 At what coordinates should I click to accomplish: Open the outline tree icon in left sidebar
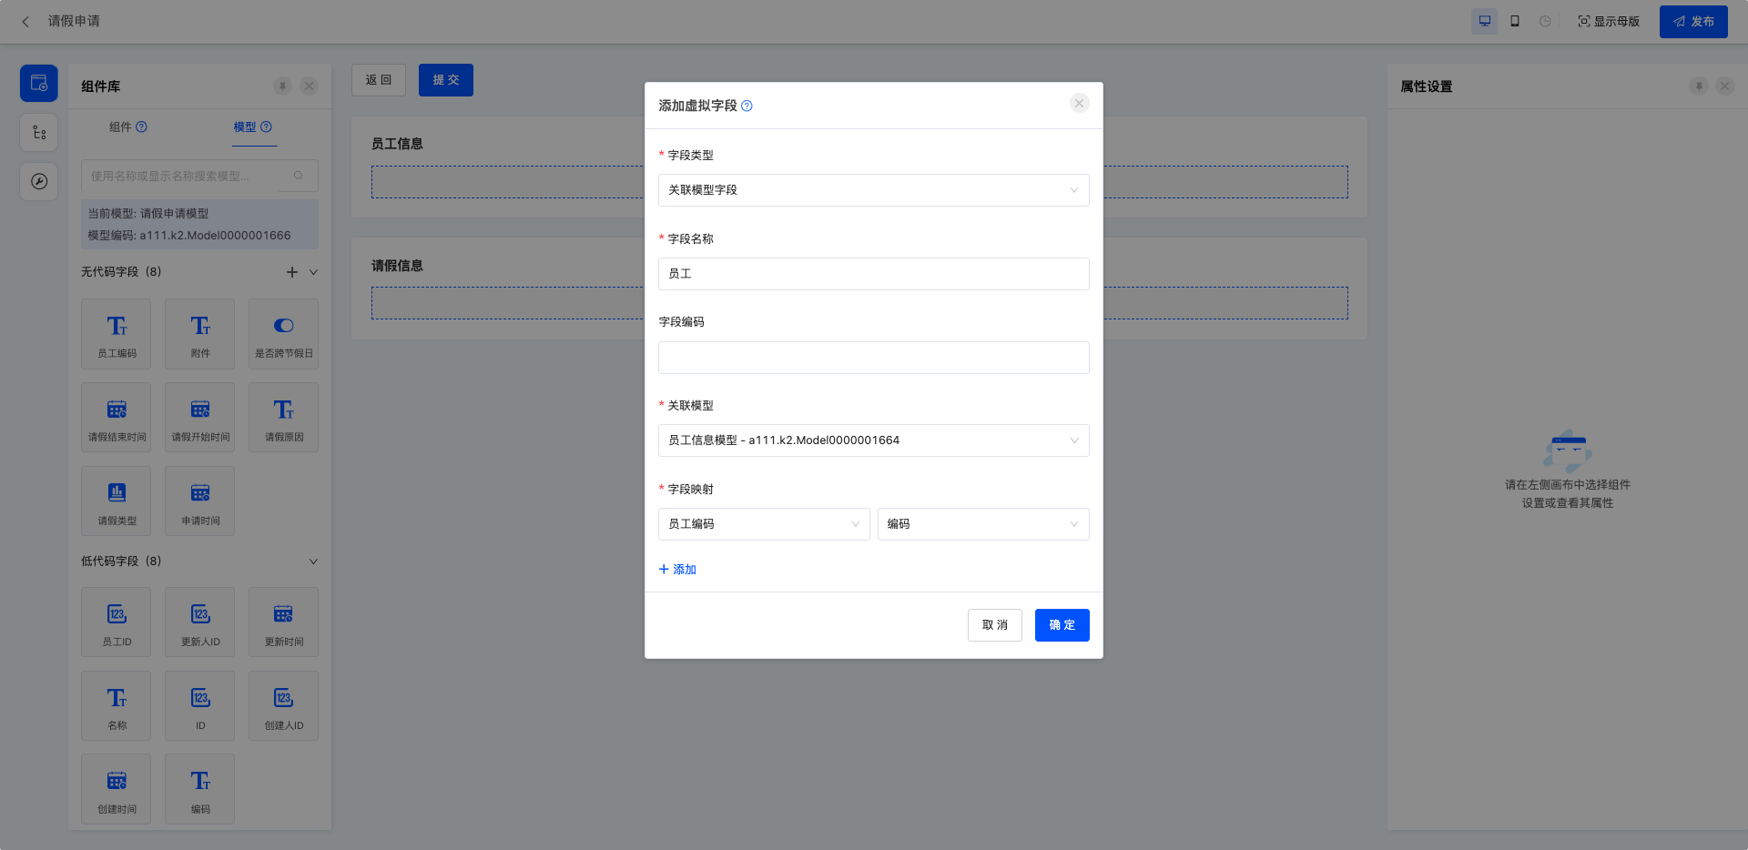39,133
